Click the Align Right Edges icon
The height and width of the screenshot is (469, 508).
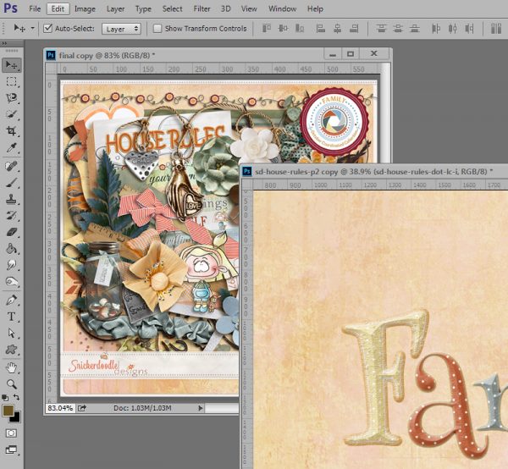(x=354, y=29)
